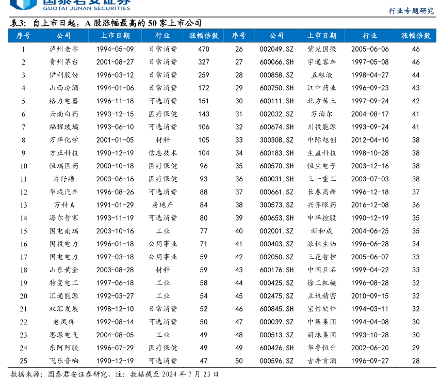Select the 飞乐音响 company cell
This screenshot has width=440, height=392.
click(63, 361)
